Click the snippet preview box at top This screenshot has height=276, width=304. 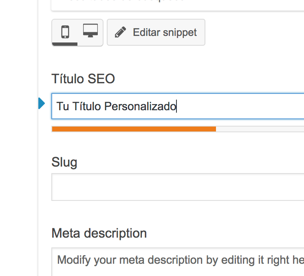point(178,5)
